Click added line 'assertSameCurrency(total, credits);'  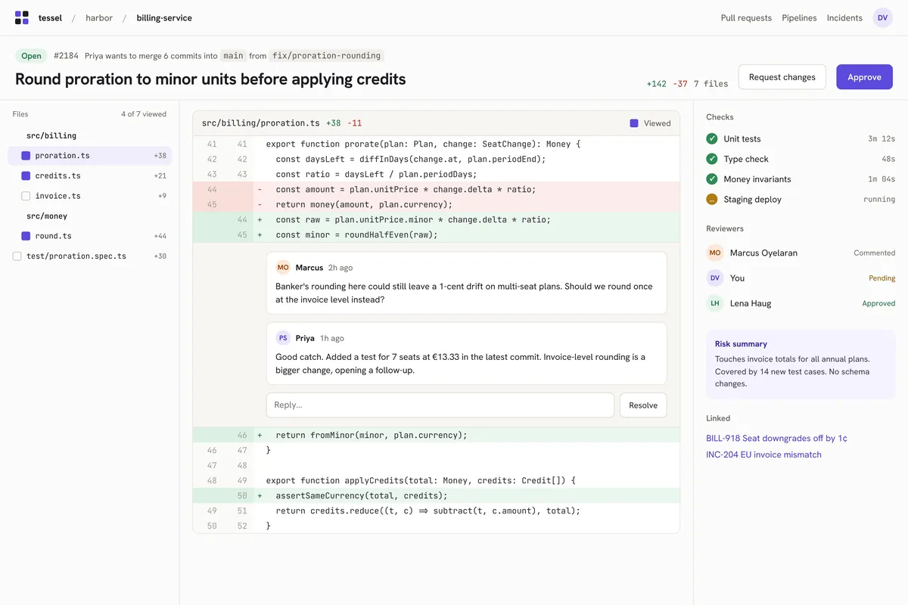click(x=436, y=495)
